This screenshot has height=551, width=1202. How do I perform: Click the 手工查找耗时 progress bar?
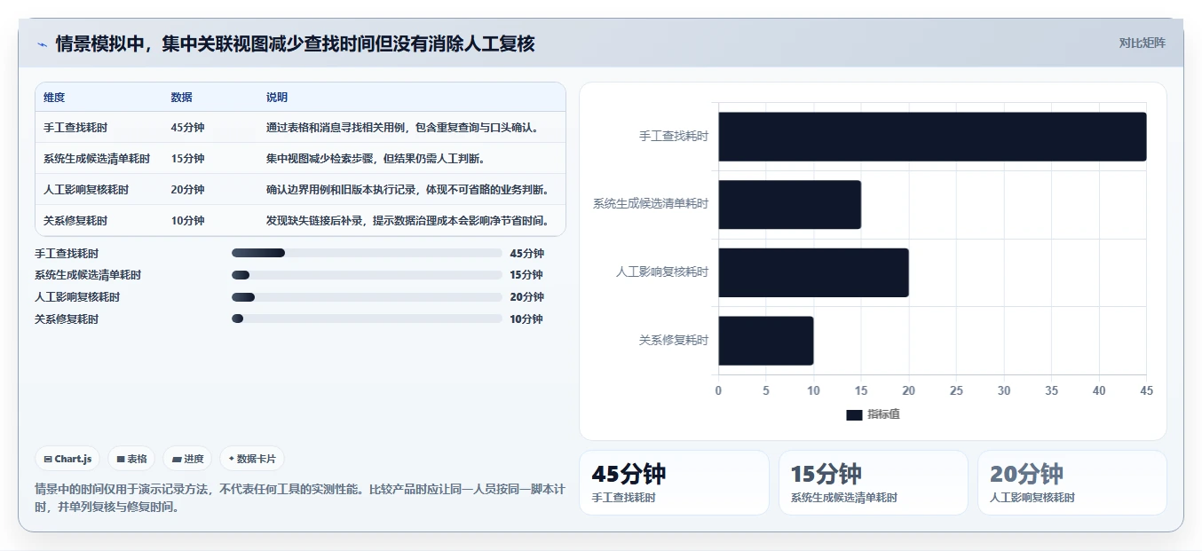coord(367,253)
